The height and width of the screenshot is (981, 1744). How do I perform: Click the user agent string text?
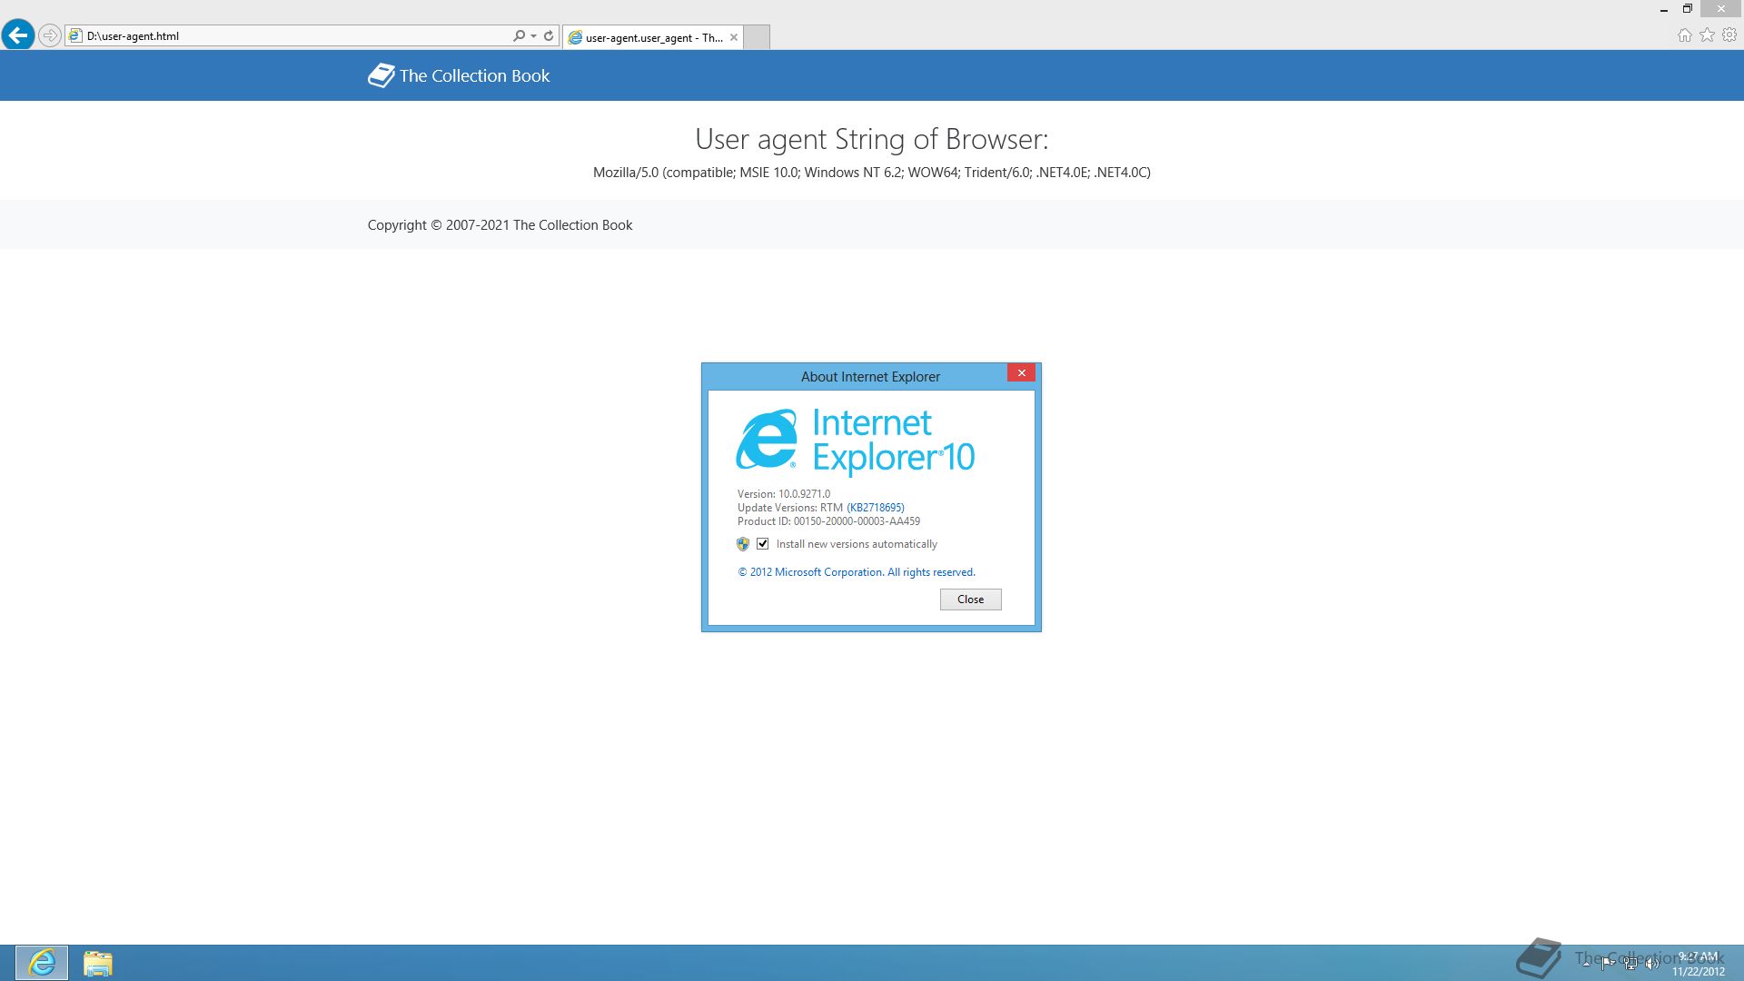click(x=872, y=173)
